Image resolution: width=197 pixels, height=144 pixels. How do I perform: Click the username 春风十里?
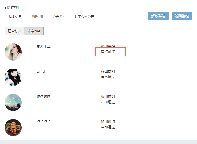point(43,46)
